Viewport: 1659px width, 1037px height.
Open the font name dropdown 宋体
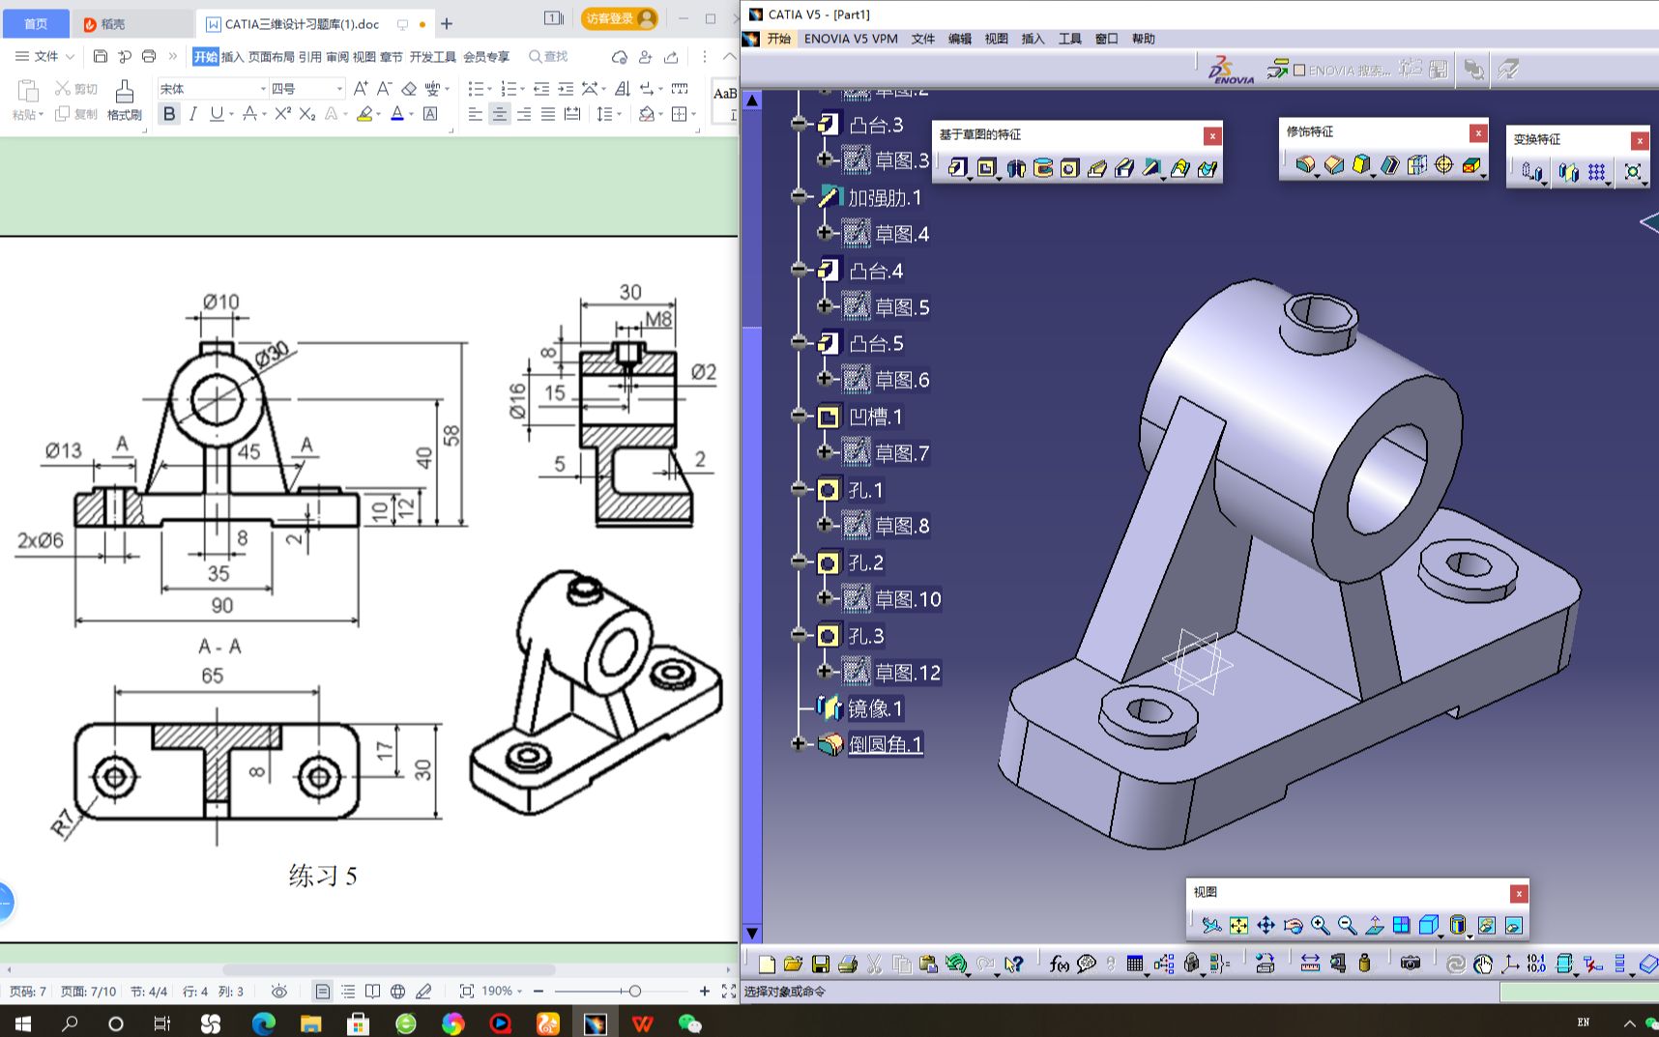pos(262,89)
